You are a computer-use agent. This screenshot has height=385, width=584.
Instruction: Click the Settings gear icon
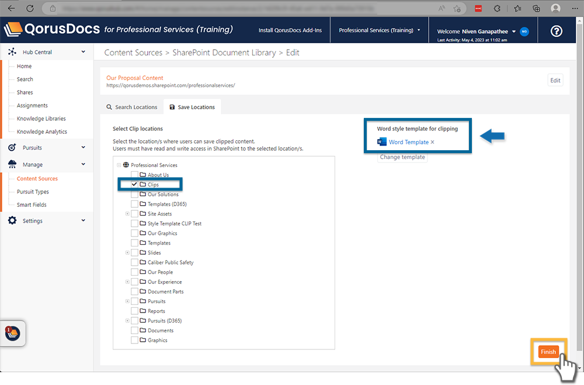click(12, 220)
